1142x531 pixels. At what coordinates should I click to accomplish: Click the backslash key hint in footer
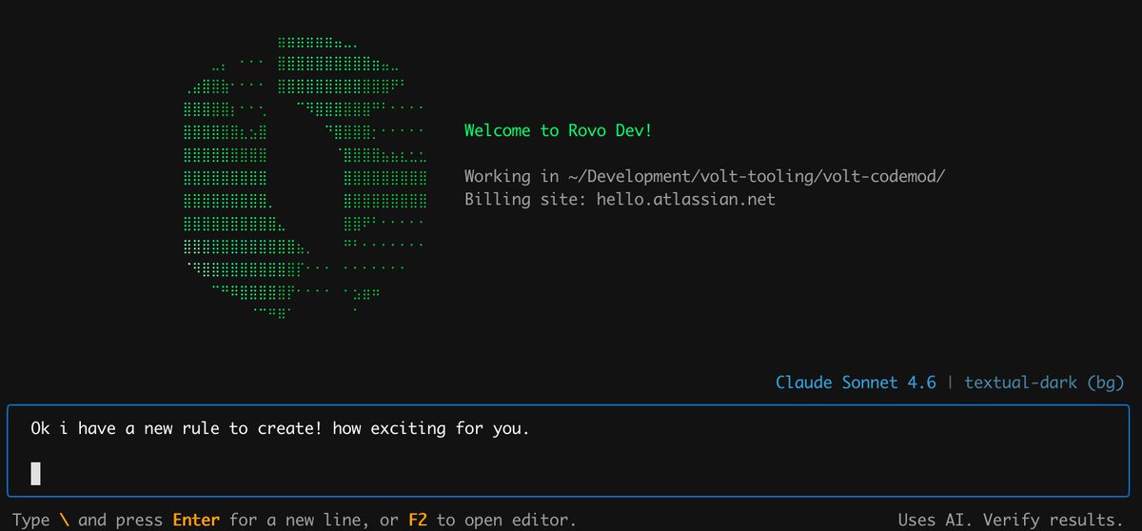click(x=64, y=521)
